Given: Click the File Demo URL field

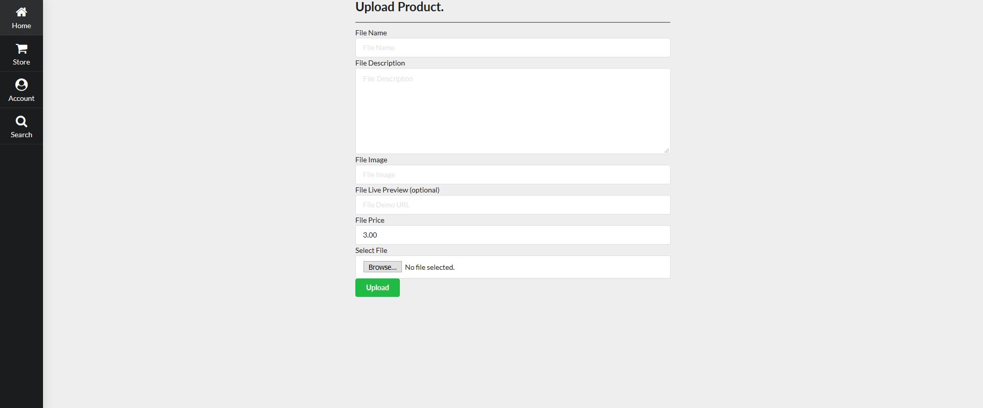Looking at the screenshot, I should [x=512, y=205].
